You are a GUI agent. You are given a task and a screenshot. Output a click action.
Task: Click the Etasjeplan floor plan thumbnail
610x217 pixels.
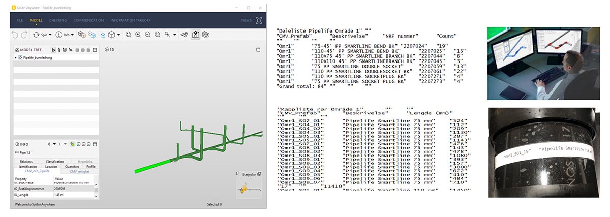click(248, 189)
